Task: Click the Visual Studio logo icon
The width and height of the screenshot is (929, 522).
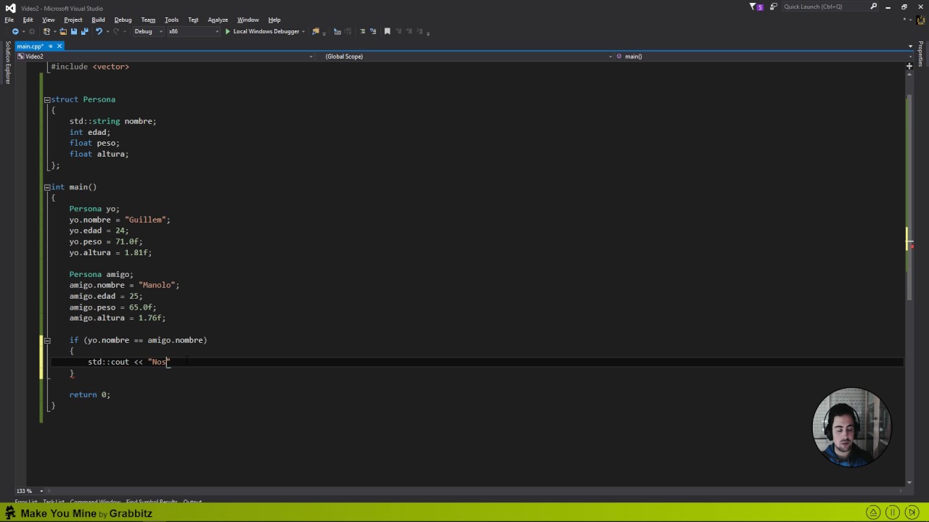Action: click(x=10, y=7)
